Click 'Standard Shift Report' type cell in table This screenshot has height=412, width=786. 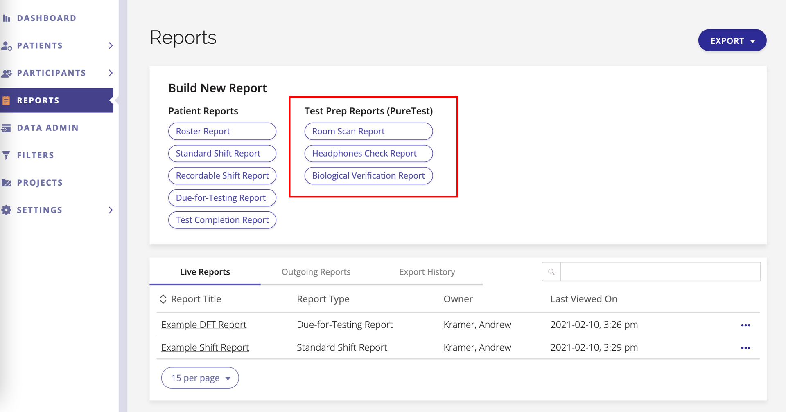point(342,347)
